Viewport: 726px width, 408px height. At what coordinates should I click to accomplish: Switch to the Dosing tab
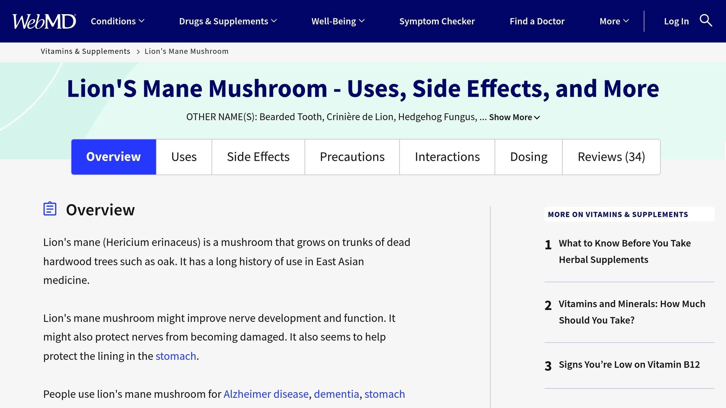(529, 157)
